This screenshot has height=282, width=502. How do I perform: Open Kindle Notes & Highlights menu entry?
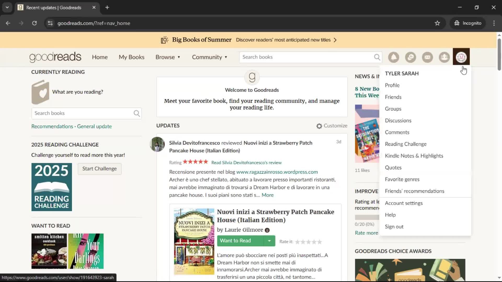(414, 156)
